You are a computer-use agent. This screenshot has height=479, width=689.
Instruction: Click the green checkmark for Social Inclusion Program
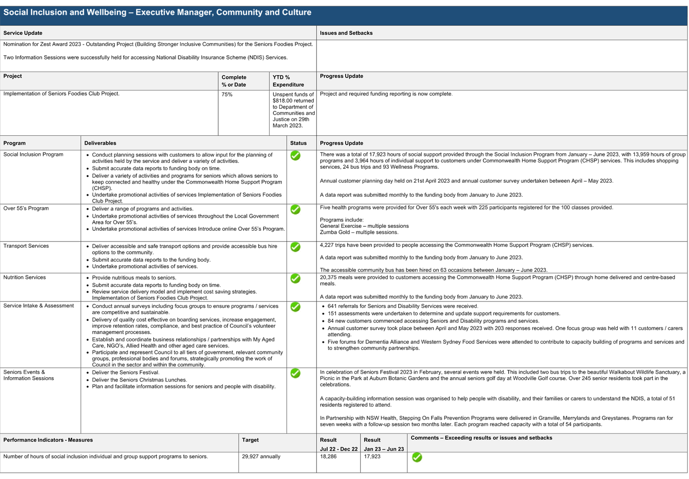tap(295, 156)
